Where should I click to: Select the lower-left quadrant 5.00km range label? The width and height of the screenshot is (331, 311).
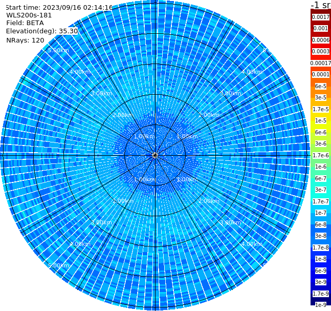click(x=58, y=265)
